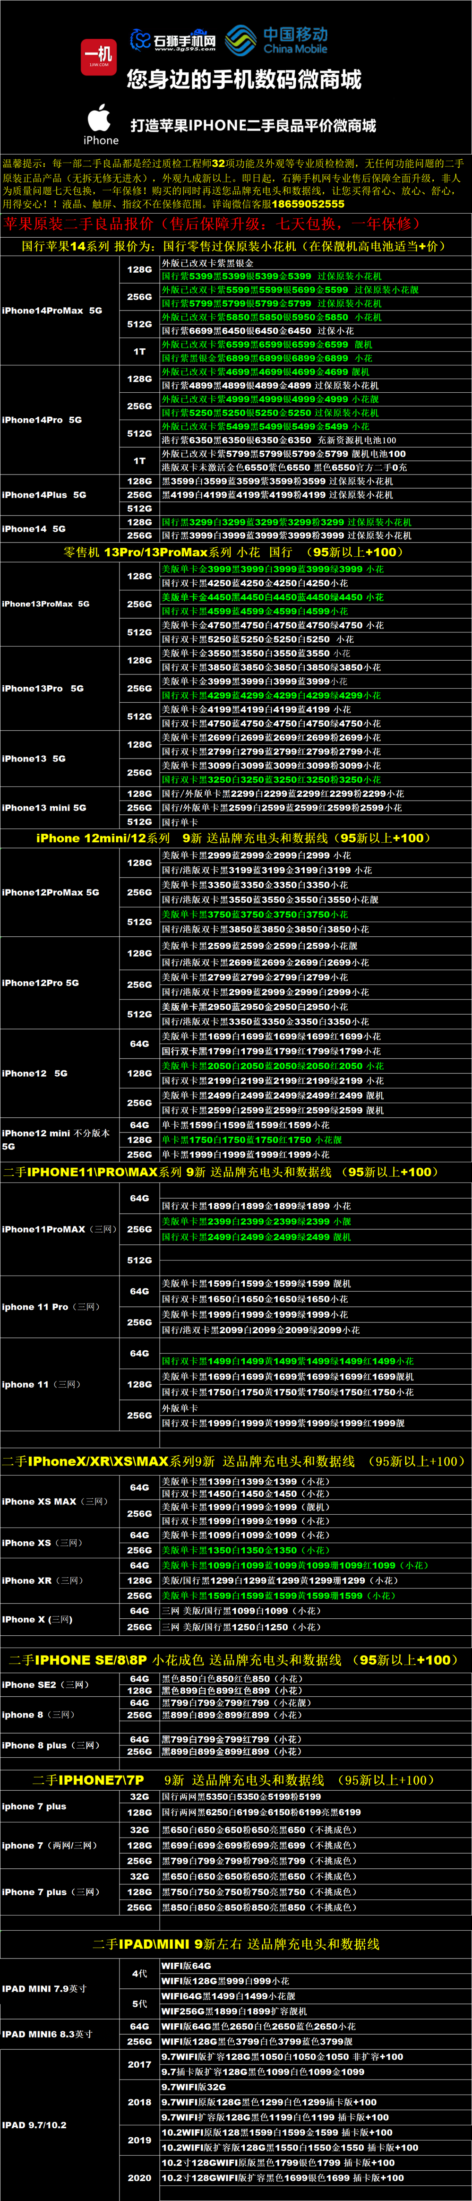
Task: Click 512G storage cell for iPhone13ProMax
Action: click(139, 632)
